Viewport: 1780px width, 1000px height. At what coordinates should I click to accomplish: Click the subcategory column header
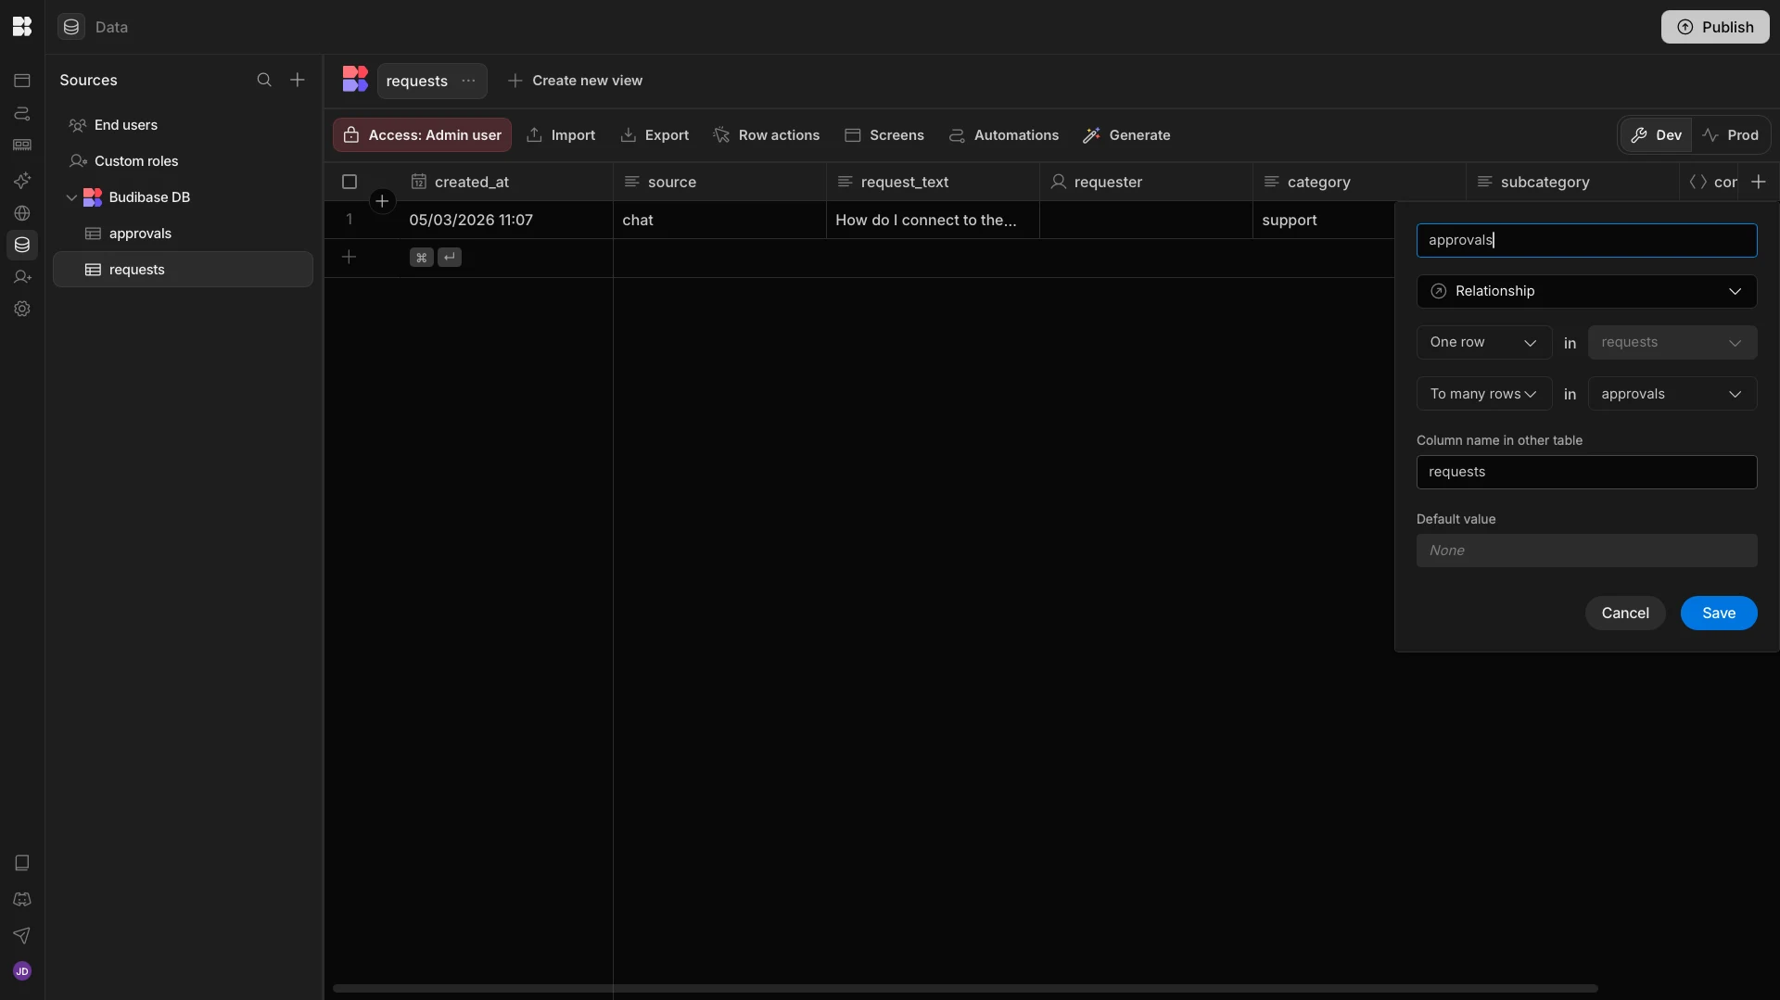coord(1572,182)
